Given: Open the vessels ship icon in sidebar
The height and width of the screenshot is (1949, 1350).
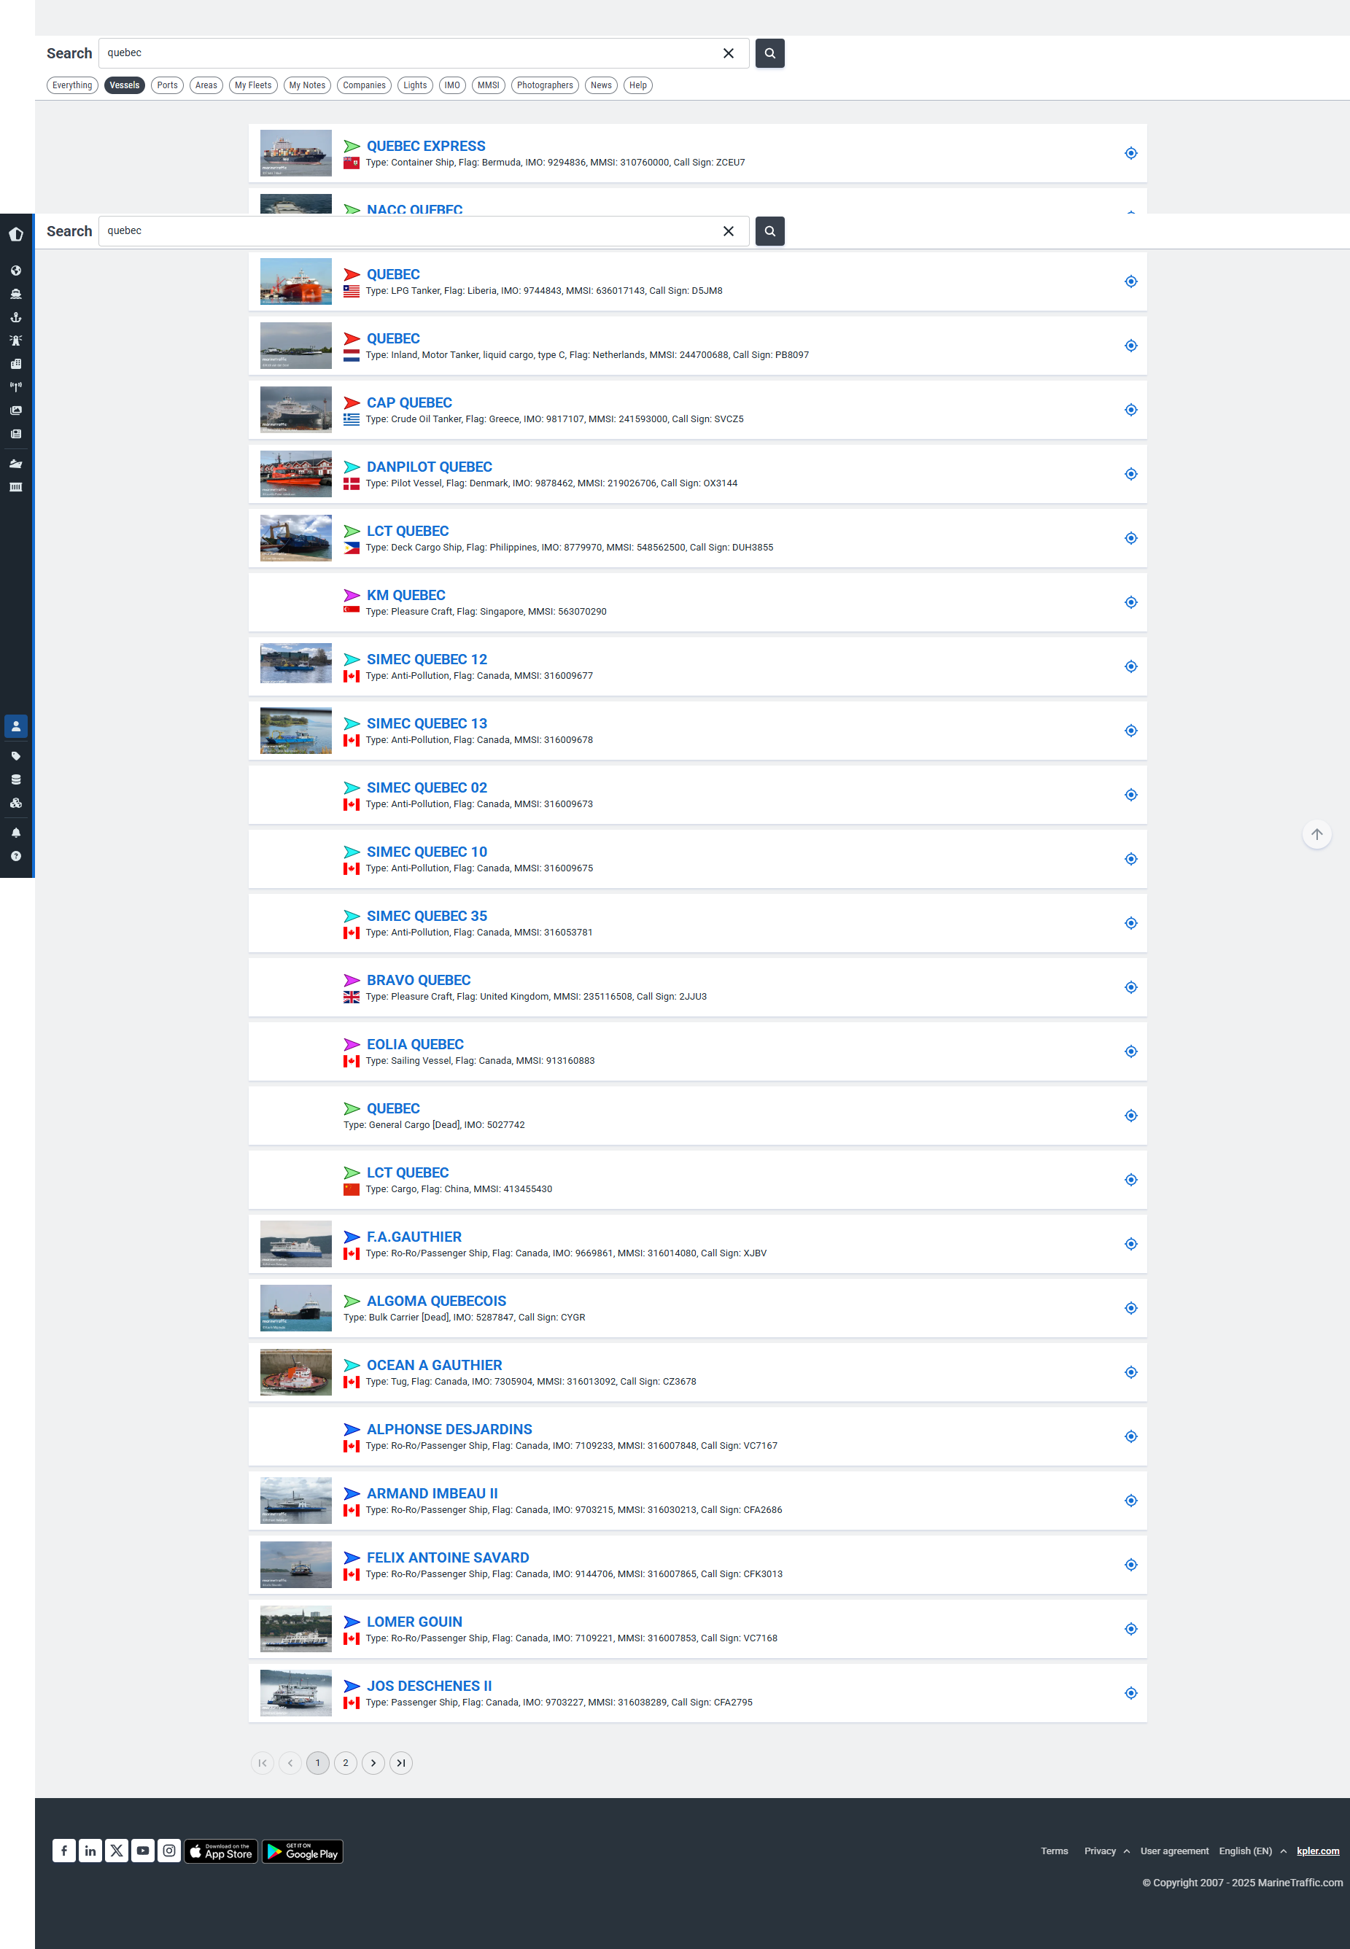Looking at the screenshot, I should tap(16, 295).
